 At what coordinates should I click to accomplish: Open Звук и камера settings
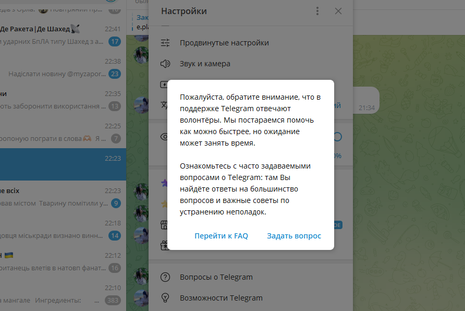point(251,64)
